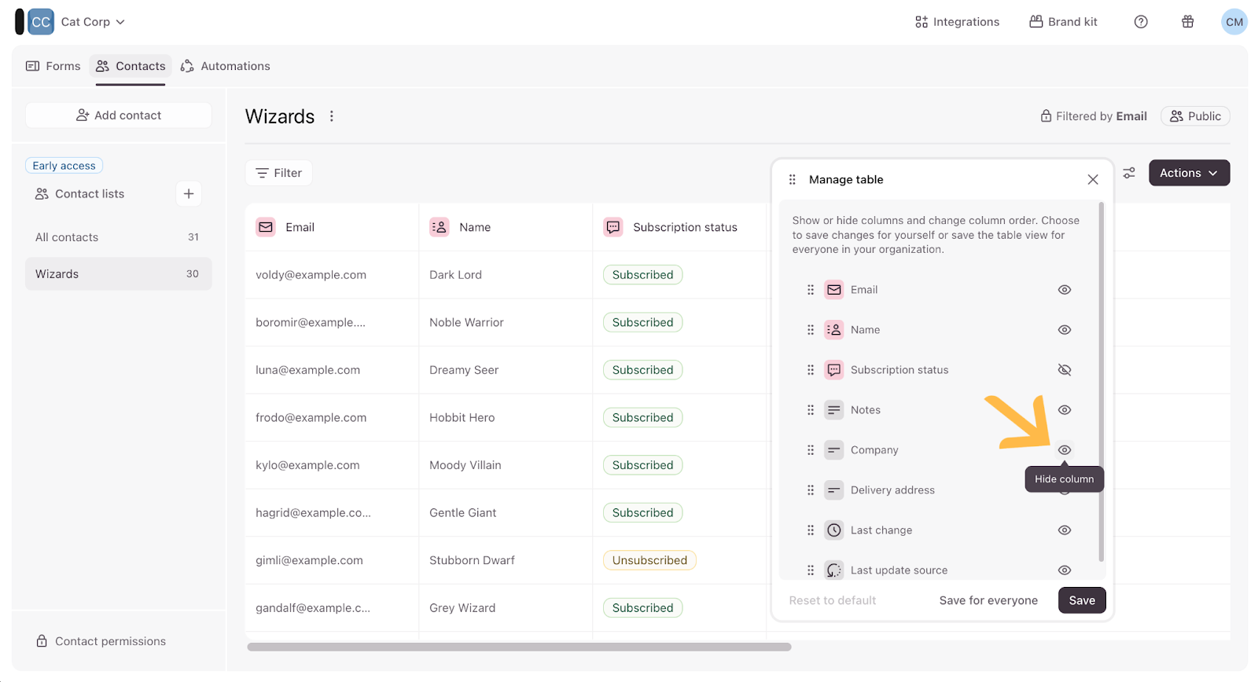Click the help question mark icon
The image size is (1258, 682).
click(1141, 22)
